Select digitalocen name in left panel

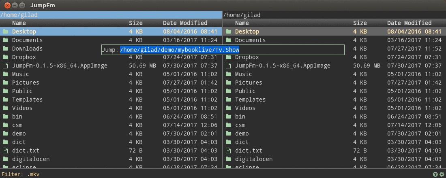click(31, 159)
